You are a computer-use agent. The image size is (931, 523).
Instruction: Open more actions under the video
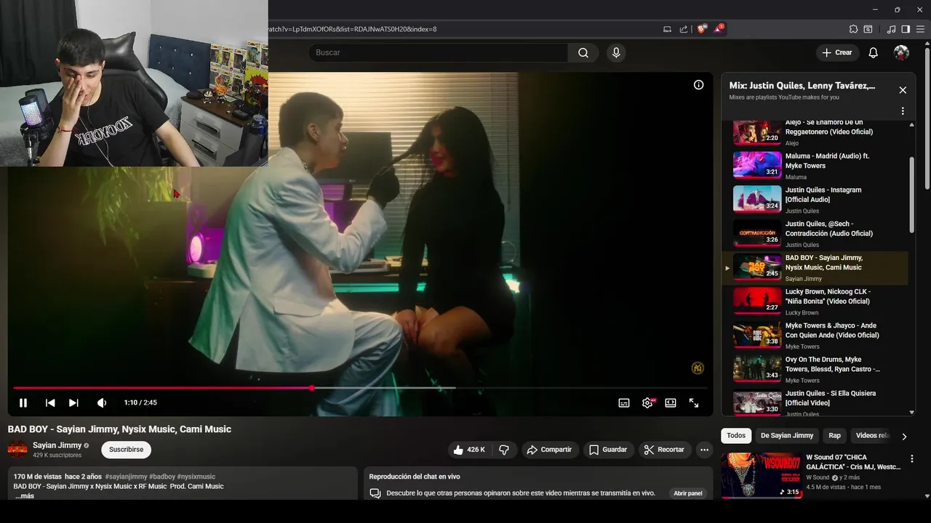(x=704, y=450)
